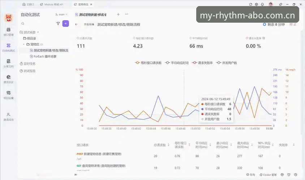The image size is (305, 180).
Task: Click the purple plus add button
Action: (x=65, y=24)
